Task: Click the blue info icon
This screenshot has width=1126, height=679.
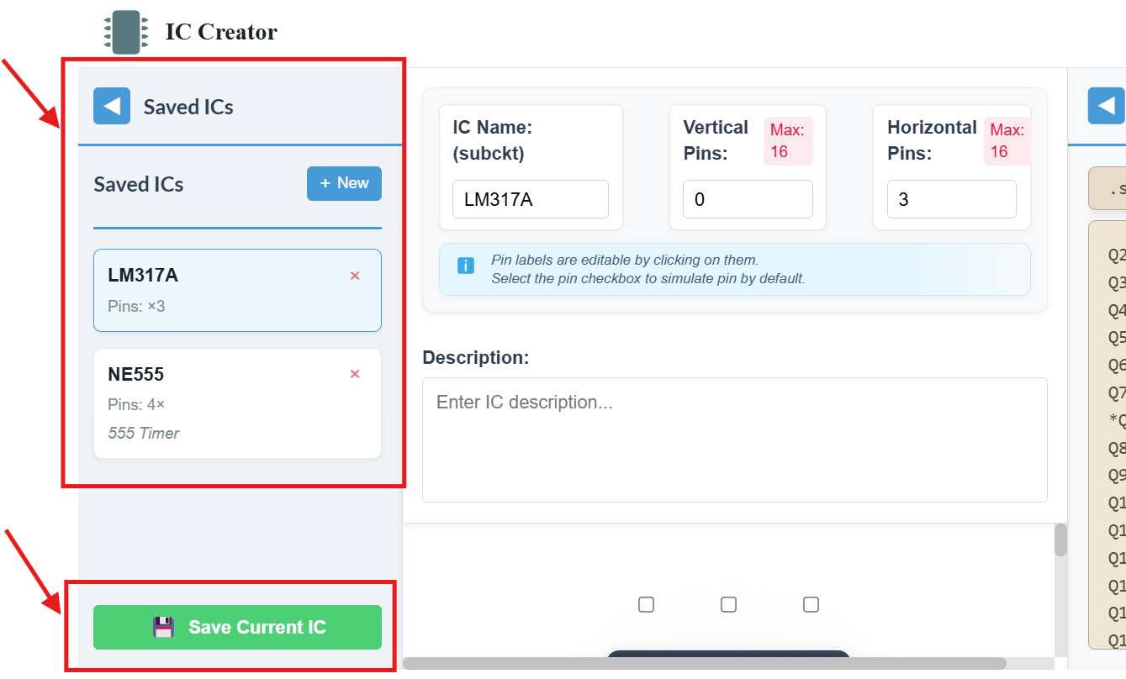Action: [x=465, y=266]
